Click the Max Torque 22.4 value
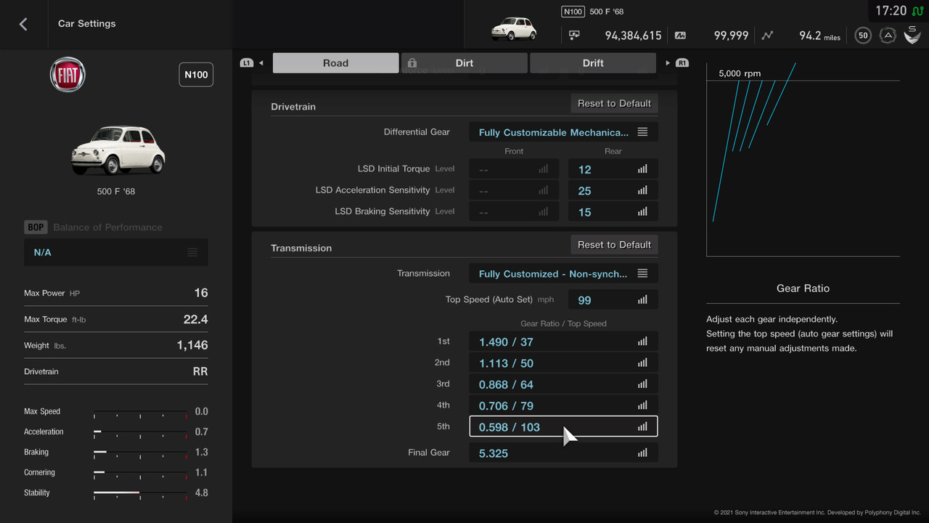This screenshot has width=929, height=523. tap(195, 319)
